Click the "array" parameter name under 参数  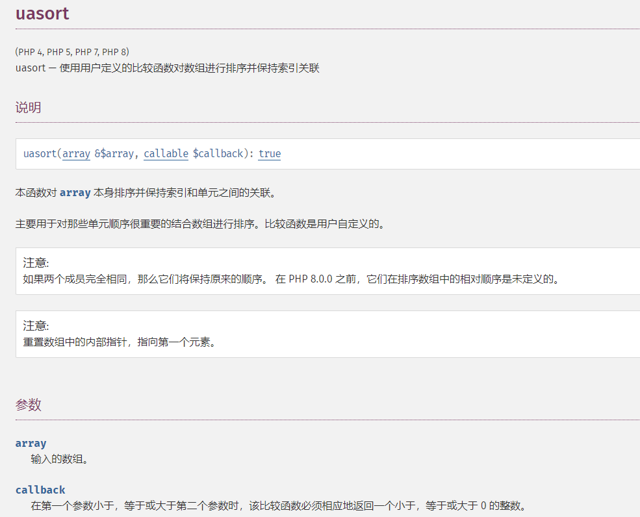[x=31, y=444]
